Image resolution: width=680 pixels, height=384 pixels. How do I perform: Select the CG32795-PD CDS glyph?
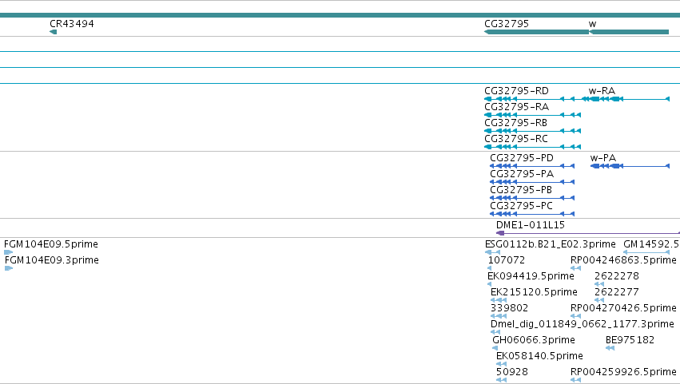pyautogui.click(x=532, y=166)
